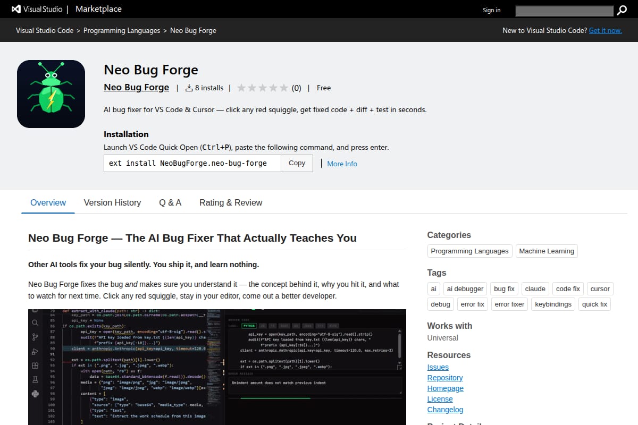Image resolution: width=638 pixels, height=425 pixels.
Task: Select the Programming Languages category
Action: (469, 251)
